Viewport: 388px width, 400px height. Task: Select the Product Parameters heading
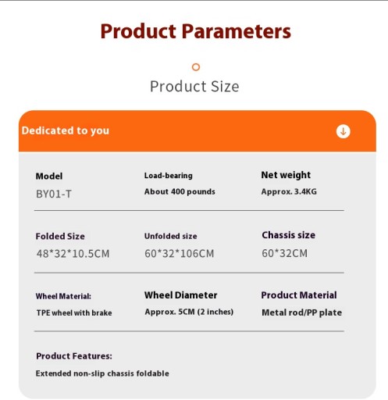(x=196, y=31)
